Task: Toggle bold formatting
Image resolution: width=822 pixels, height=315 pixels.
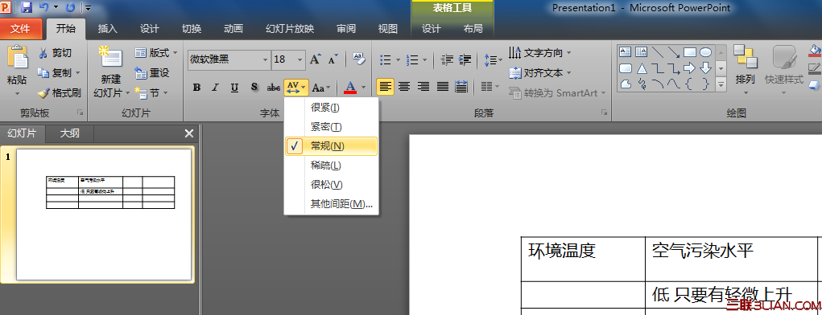Action: point(196,88)
